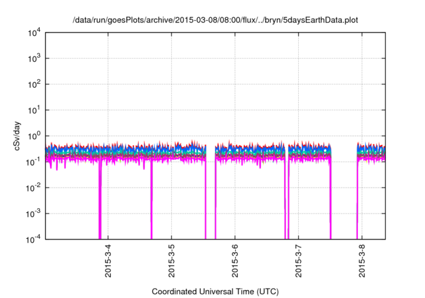Click the plot title file path
The image size is (425, 298).
215,20
